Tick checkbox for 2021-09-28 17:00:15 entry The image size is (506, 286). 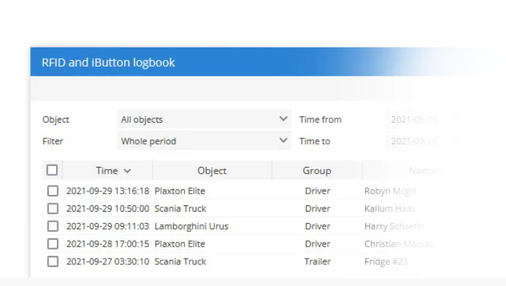point(53,244)
